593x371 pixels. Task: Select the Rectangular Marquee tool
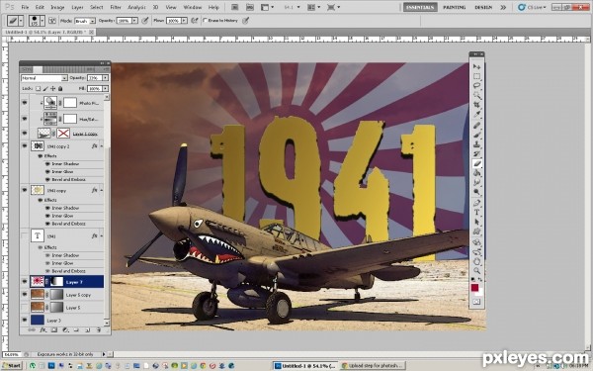pyautogui.click(x=477, y=76)
